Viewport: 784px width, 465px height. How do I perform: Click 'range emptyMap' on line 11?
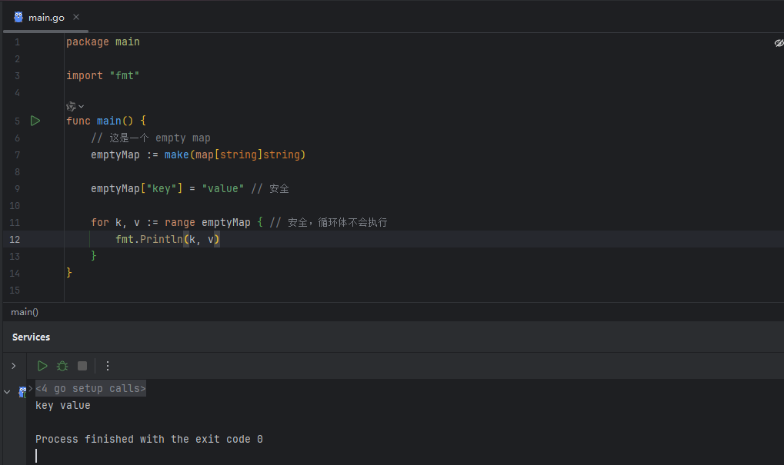click(208, 222)
